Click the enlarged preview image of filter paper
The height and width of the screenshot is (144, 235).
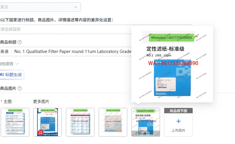(172, 64)
